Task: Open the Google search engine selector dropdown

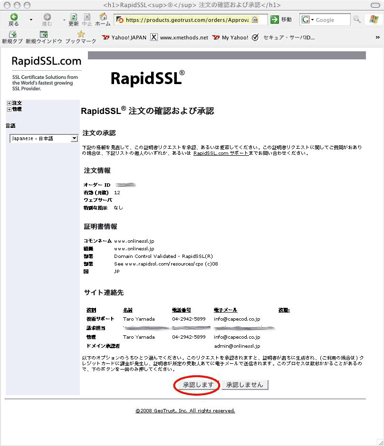Action: pyautogui.click(x=307, y=20)
